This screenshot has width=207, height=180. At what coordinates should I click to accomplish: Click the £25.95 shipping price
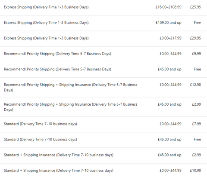(x=195, y=7)
